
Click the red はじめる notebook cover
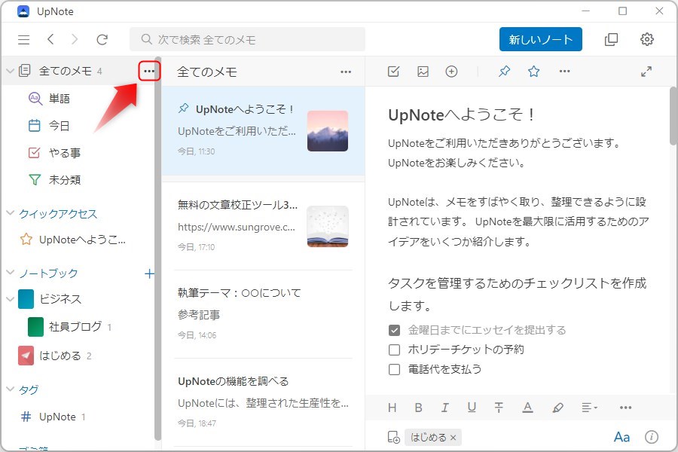(x=26, y=356)
